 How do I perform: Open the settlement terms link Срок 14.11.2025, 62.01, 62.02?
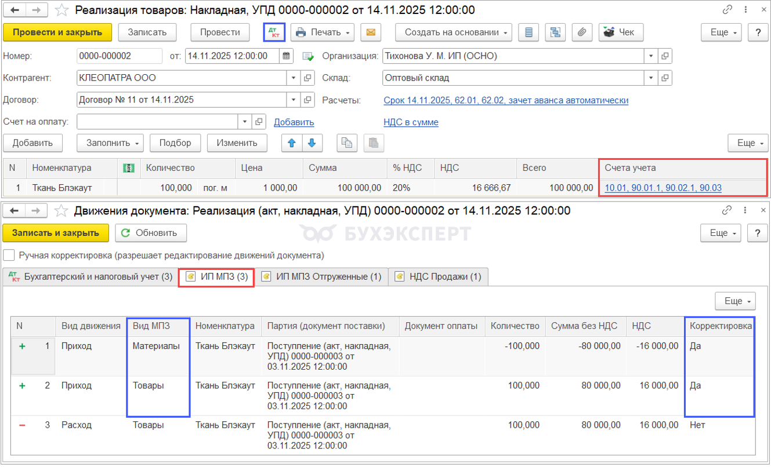tap(506, 100)
